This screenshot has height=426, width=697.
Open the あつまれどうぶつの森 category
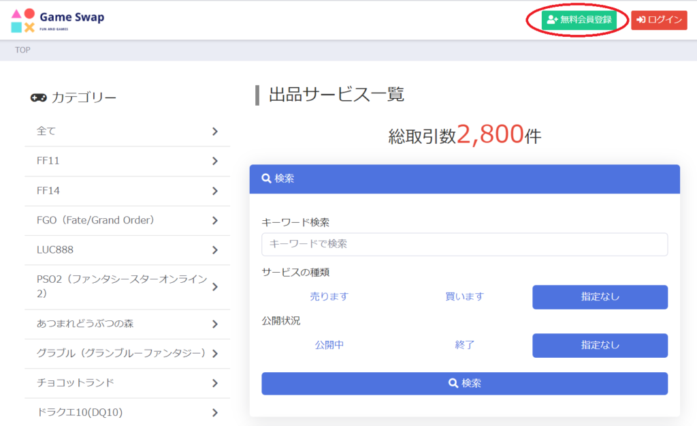coord(127,324)
